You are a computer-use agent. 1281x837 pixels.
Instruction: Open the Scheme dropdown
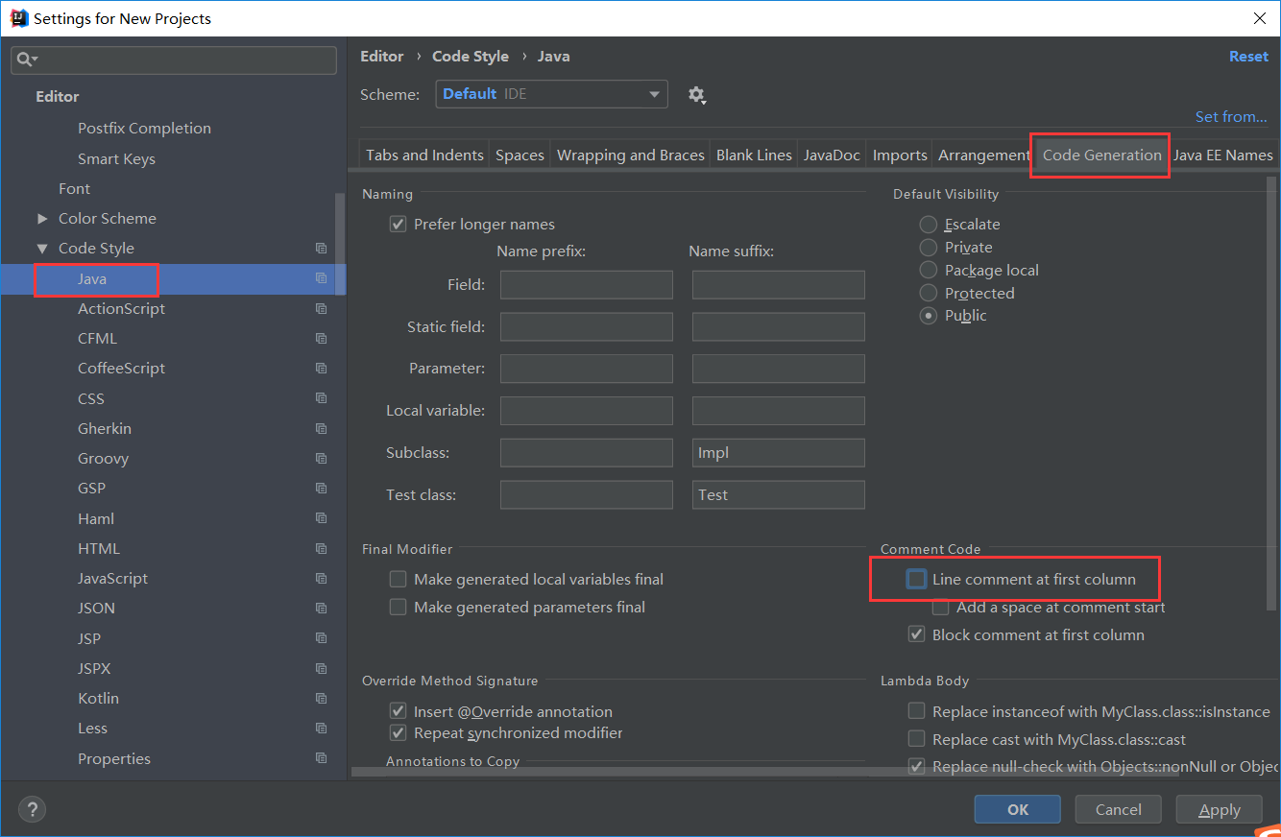point(551,94)
